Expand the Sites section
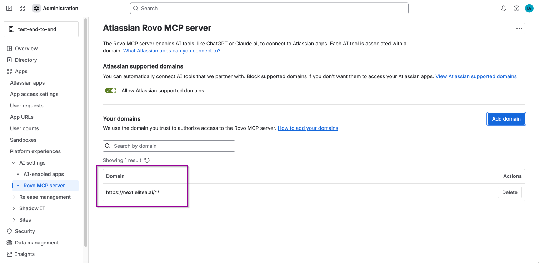Screen dimensions: 539x263 [14, 220]
